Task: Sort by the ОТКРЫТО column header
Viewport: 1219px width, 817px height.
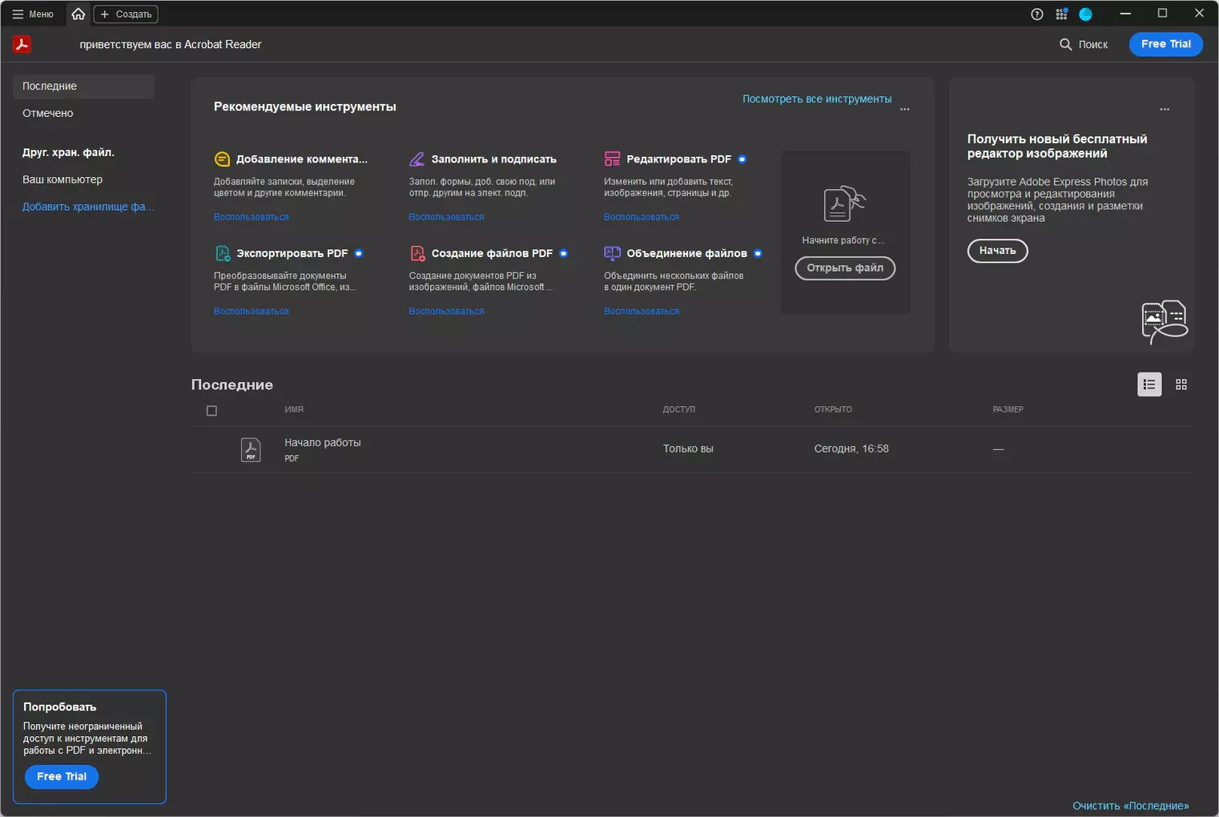Action: (833, 409)
